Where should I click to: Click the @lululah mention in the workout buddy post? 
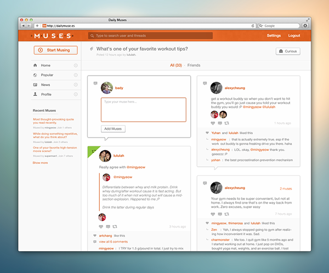pos(269,107)
